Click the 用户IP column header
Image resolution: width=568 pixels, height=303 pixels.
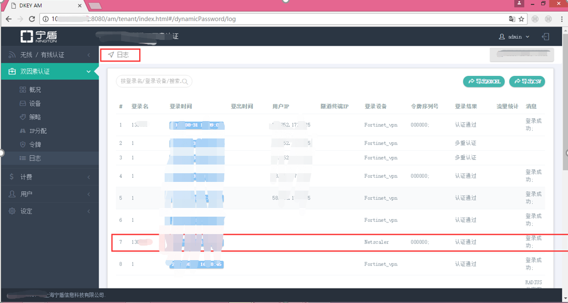[281, 107]
